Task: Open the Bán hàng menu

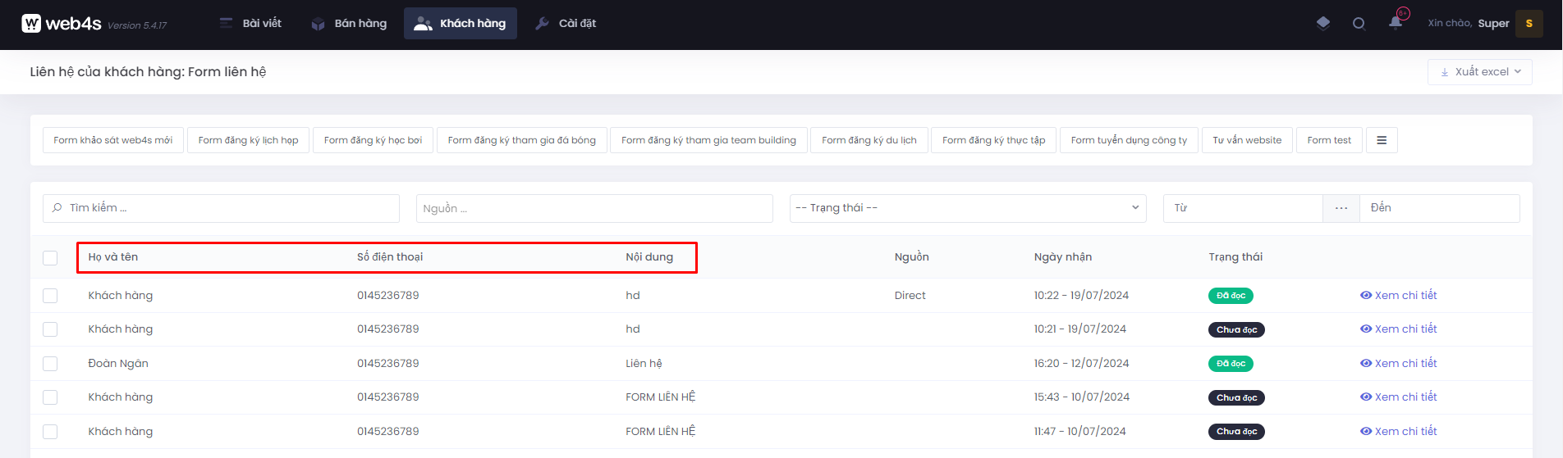Action: [349, 24]
